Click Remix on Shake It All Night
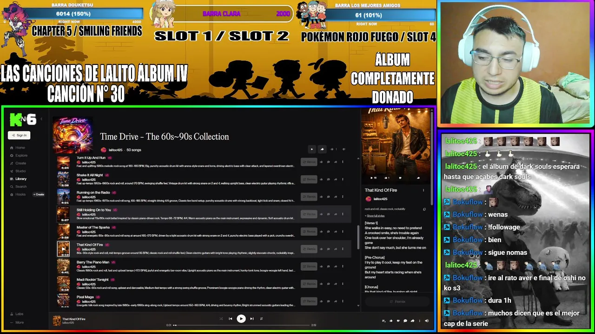Viewport: 595px width, 334px height. click(309, 180)
